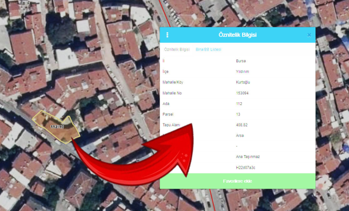This screenshot has width=349, height=211.
Task: Close the Öznitelik Bilgisi panel
Action: [309, 35]
